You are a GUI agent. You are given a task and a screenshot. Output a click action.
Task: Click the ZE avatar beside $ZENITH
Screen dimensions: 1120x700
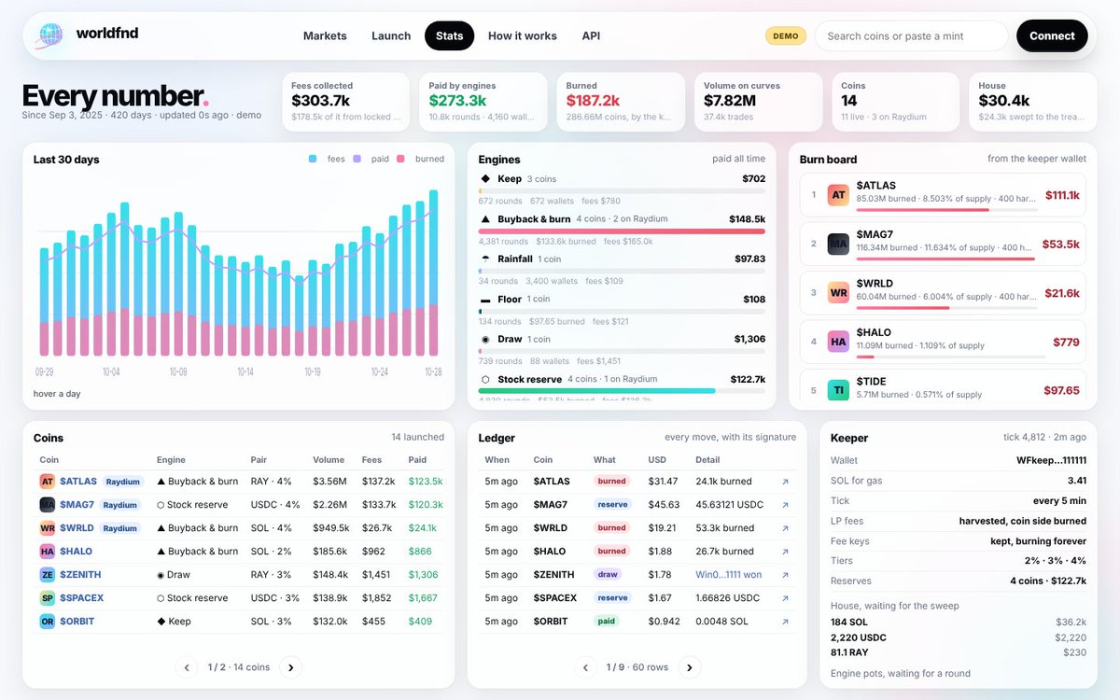pyautogui.click(x=47, y=575)
